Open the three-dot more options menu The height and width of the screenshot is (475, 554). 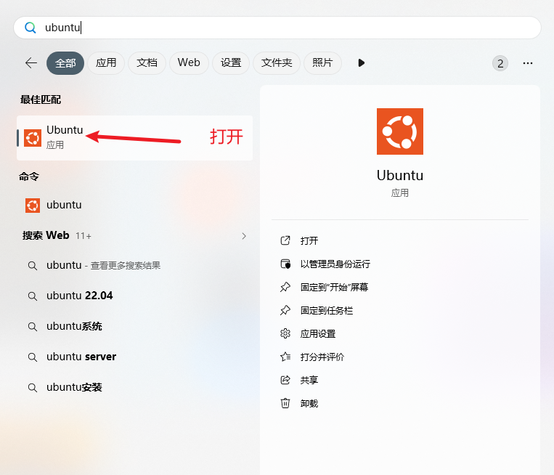(528, 63)
